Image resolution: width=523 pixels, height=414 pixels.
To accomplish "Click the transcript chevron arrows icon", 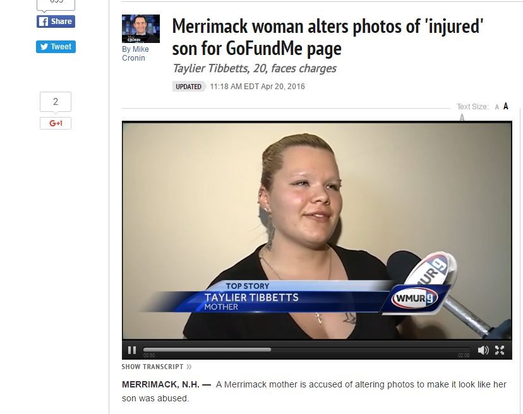I will pos(189,367).
